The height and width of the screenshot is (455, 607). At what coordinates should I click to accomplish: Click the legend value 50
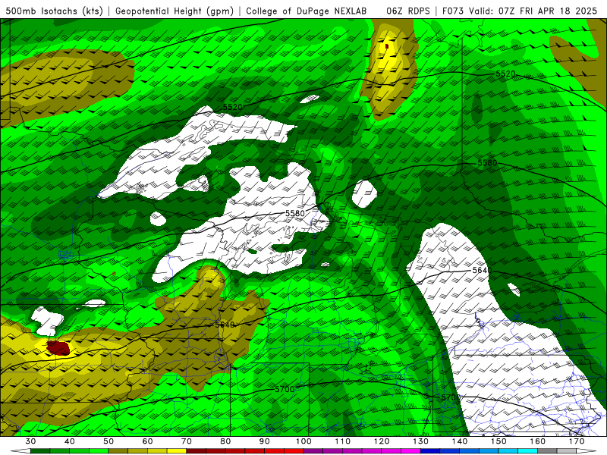click(x=109, y=441)
